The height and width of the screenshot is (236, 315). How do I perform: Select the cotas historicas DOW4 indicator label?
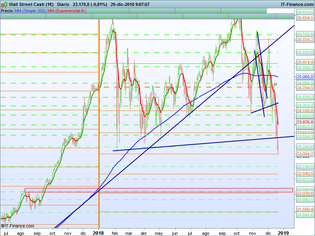pyautogui.click(x=243, y=11)
